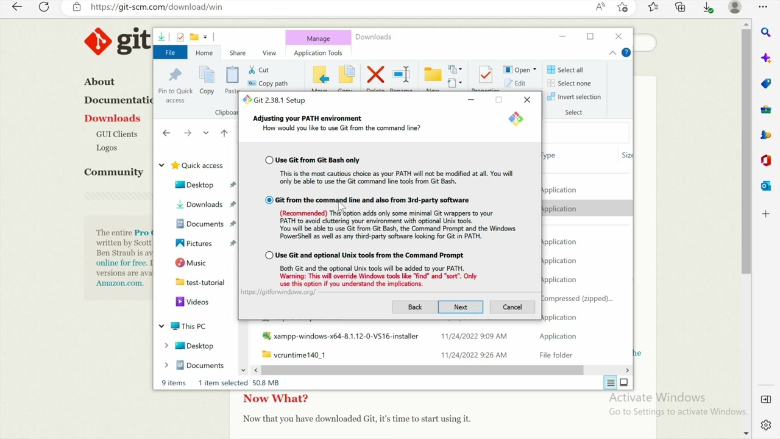780x439 pixels.
Task: Open Edge Settings and more menu
Action: tap(763, 7)
